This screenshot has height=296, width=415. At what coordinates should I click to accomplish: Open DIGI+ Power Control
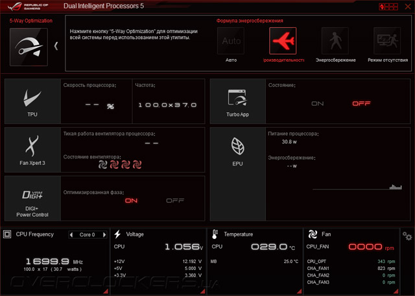coord(32,198)
